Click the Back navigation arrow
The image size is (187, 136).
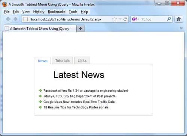[8, 19]
